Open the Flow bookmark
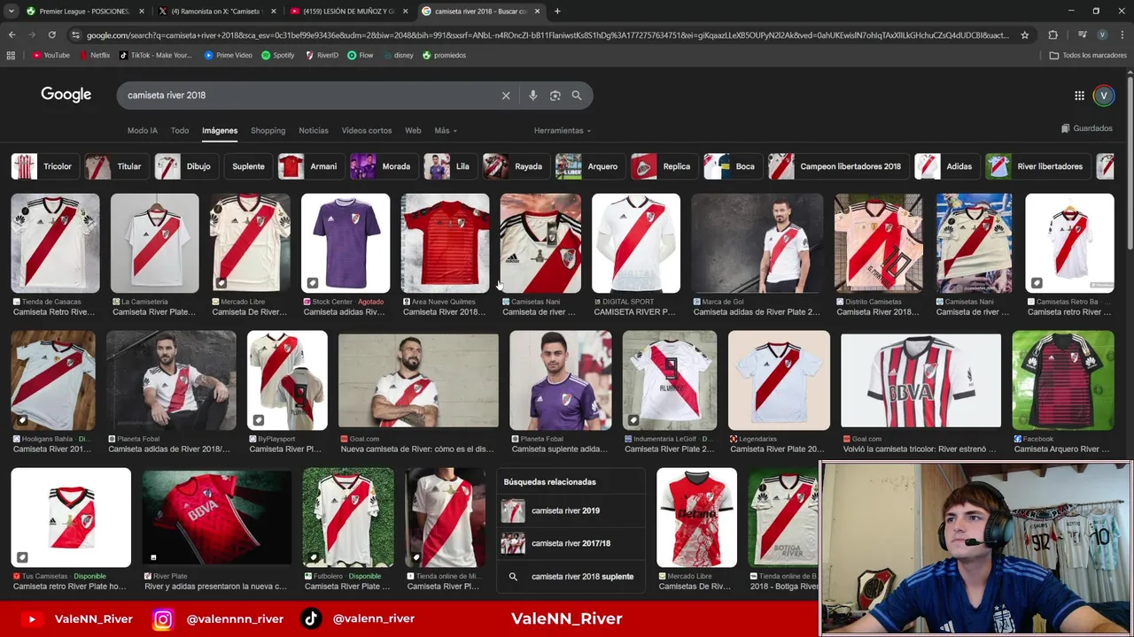The image size is (1134, 637). (360, 55)
